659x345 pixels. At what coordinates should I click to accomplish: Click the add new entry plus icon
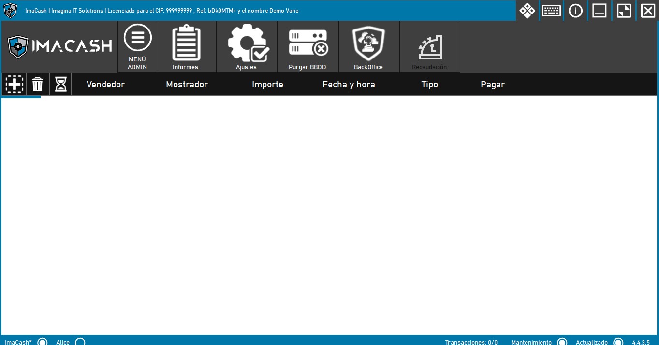[14, 85]
